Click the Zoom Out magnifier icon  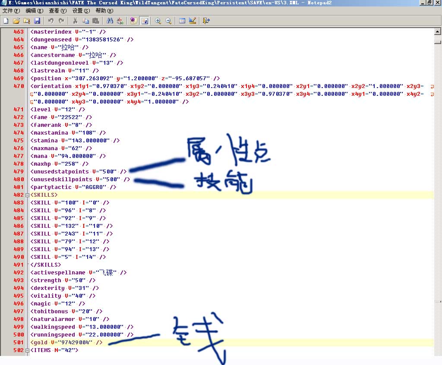169,21
